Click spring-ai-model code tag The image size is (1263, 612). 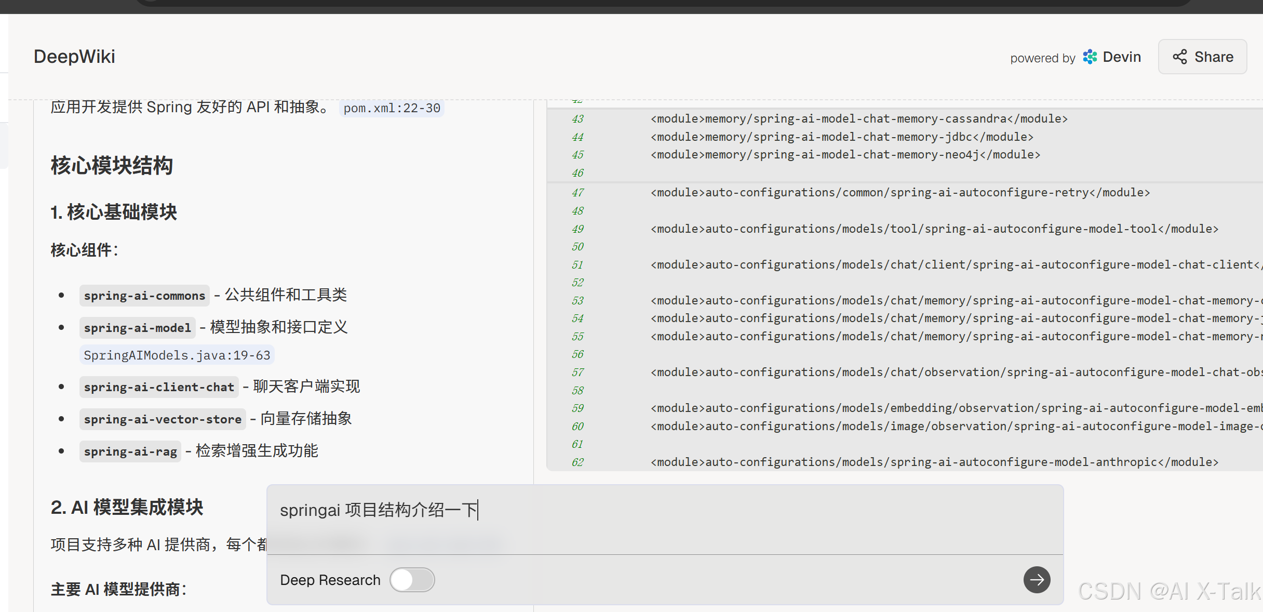pyautogui.click(x=137, y=328)
